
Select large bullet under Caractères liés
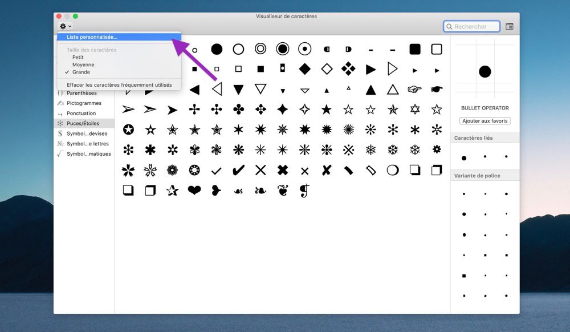click(464, 158)
